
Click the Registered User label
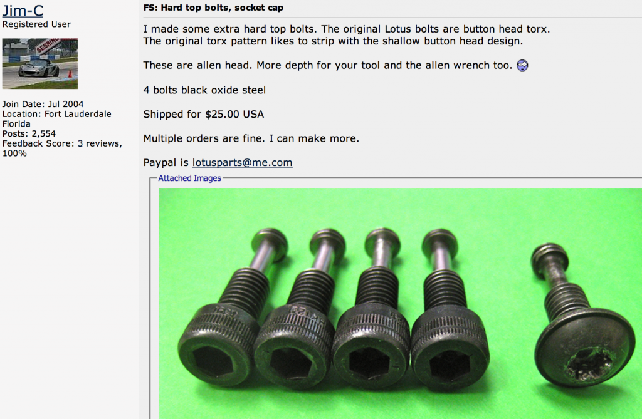(36, 24)
